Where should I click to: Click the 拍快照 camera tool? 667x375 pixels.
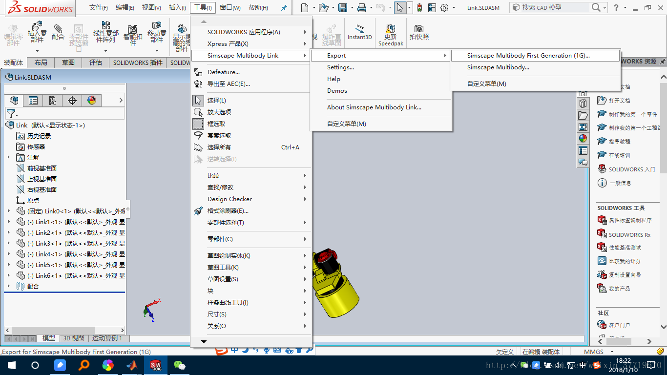(x=419, y=32)
